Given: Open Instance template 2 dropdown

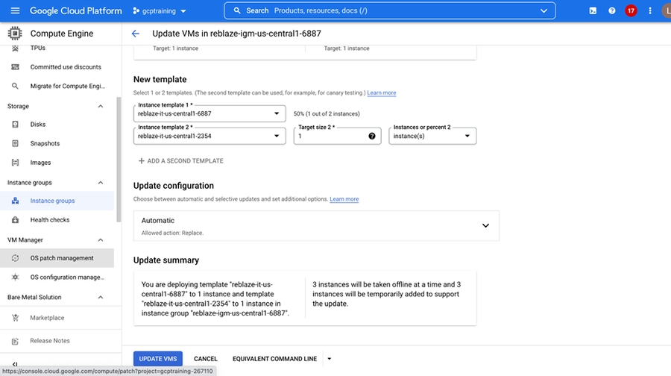Looking at the screenshot, I should (210, 136).
